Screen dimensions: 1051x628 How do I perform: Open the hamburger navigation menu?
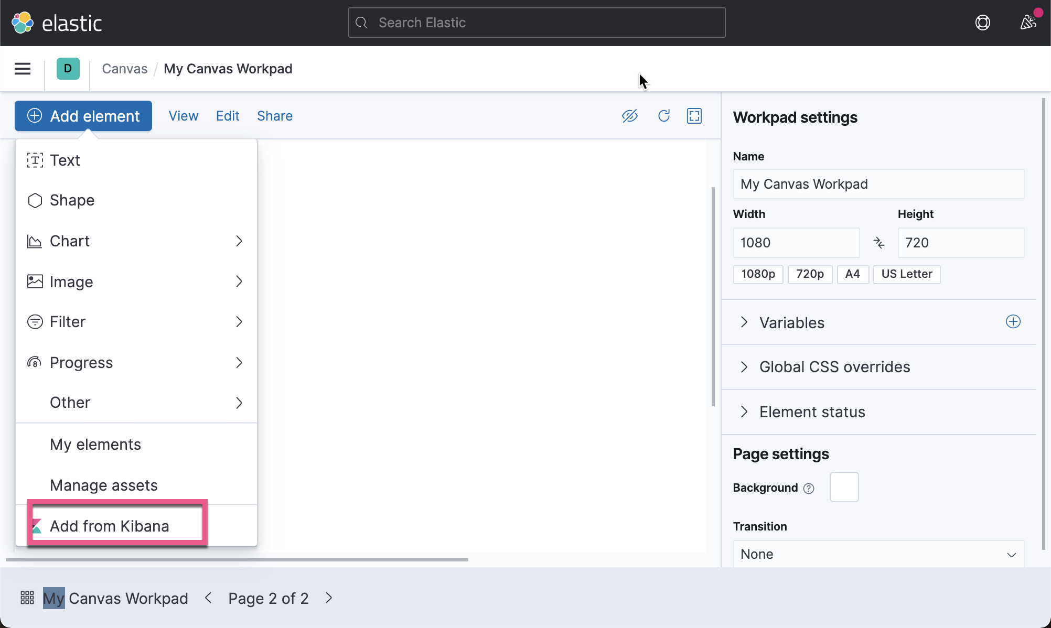pyautogui.click(x=22, y=69)
